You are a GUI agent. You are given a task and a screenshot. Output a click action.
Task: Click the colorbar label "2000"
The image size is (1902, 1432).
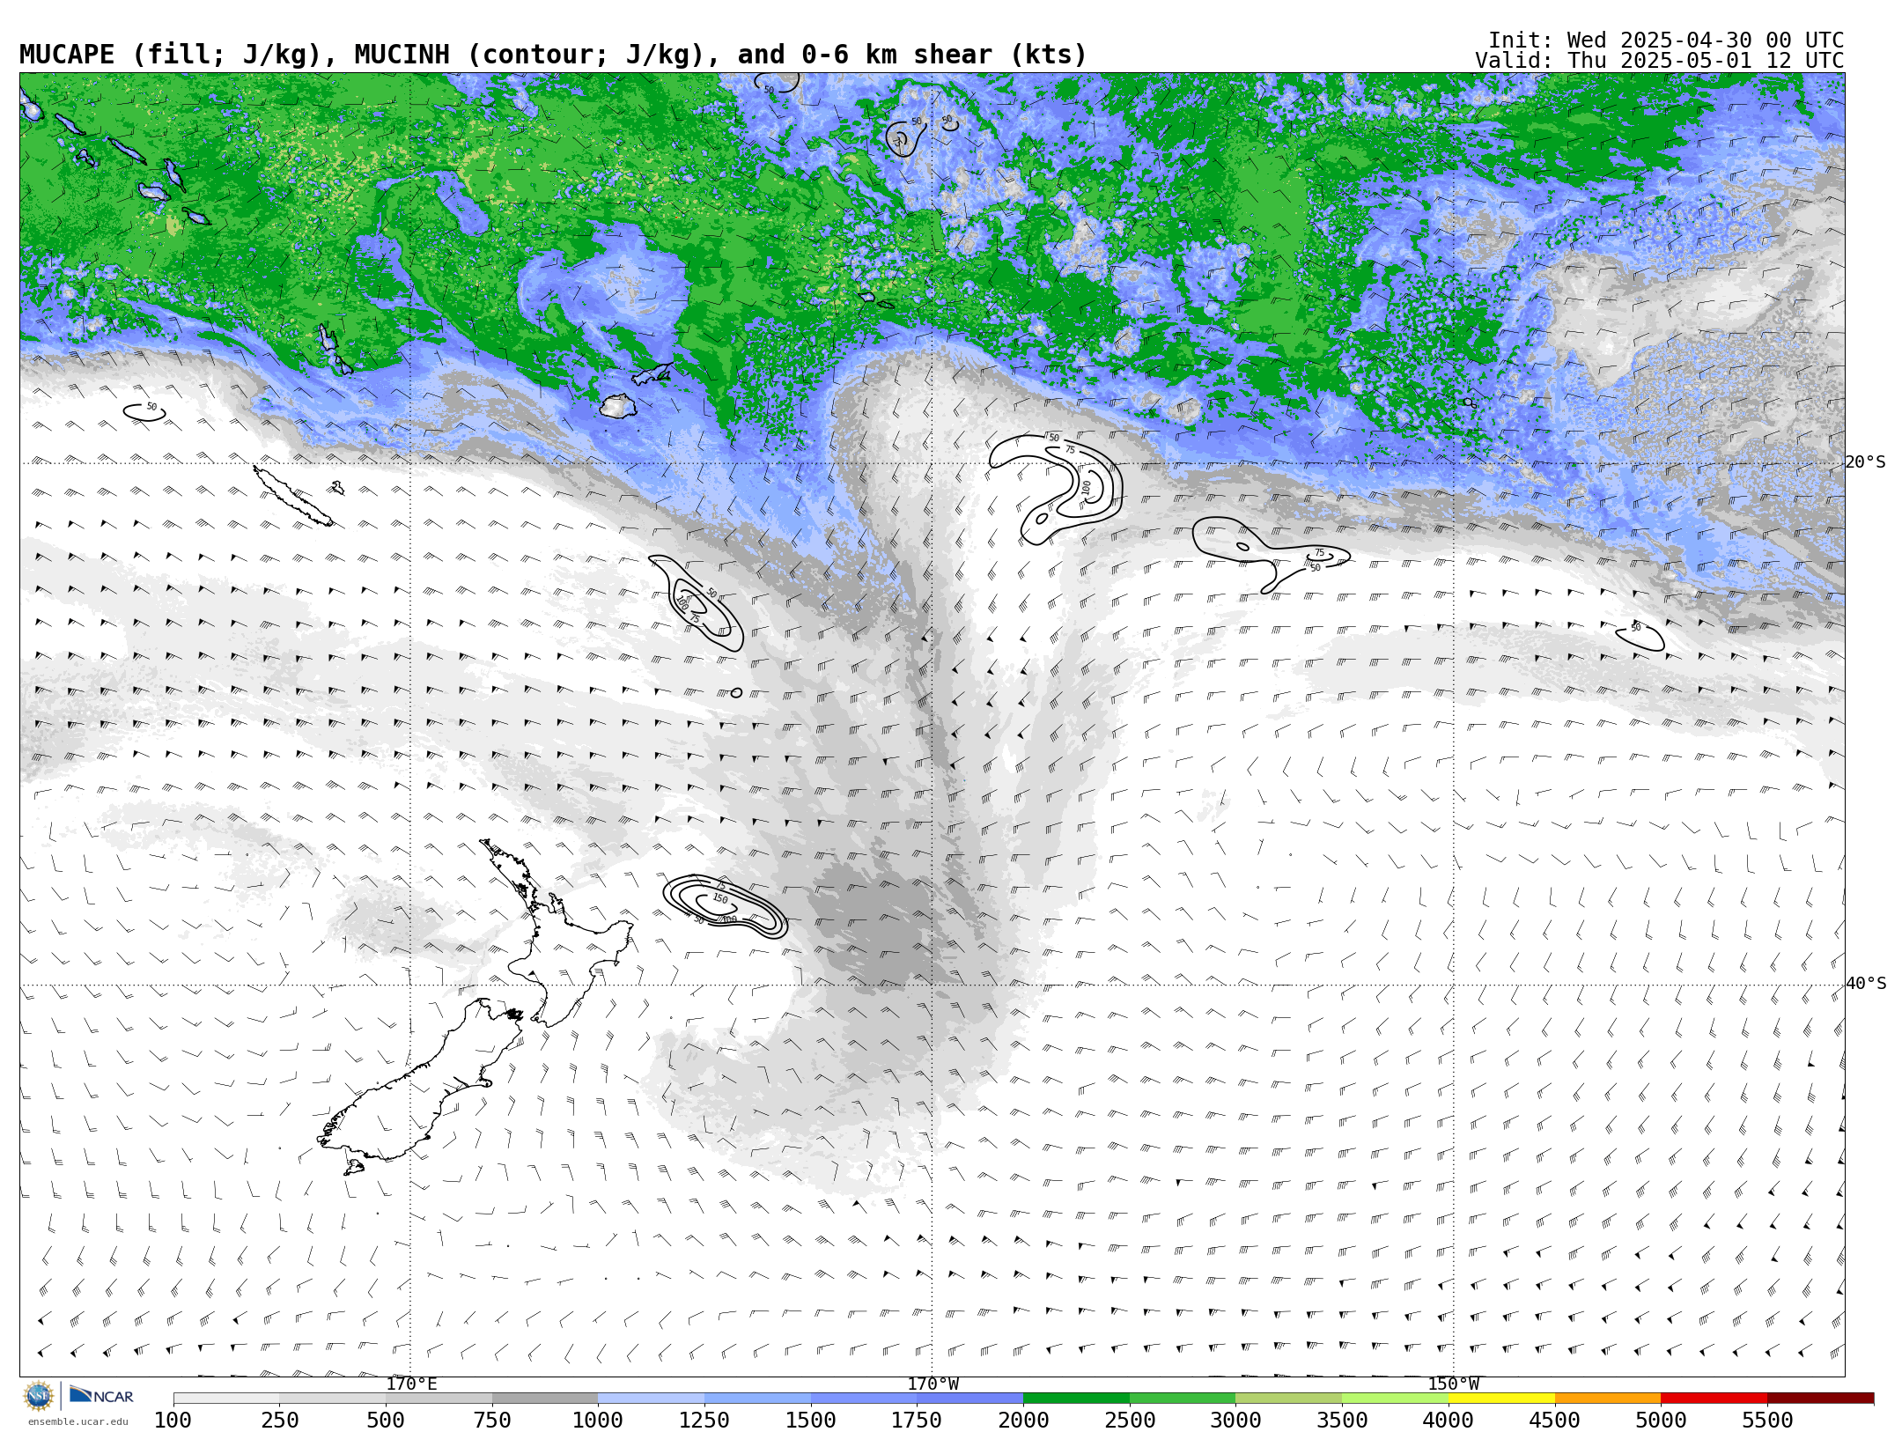[x=1023, y=1421]
